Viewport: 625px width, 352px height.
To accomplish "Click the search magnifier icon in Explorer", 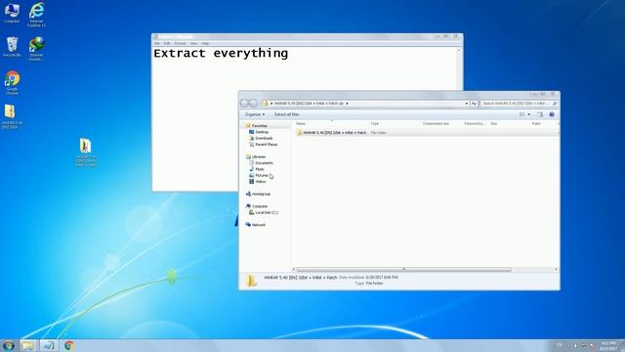I will click(x=555, y=104).
